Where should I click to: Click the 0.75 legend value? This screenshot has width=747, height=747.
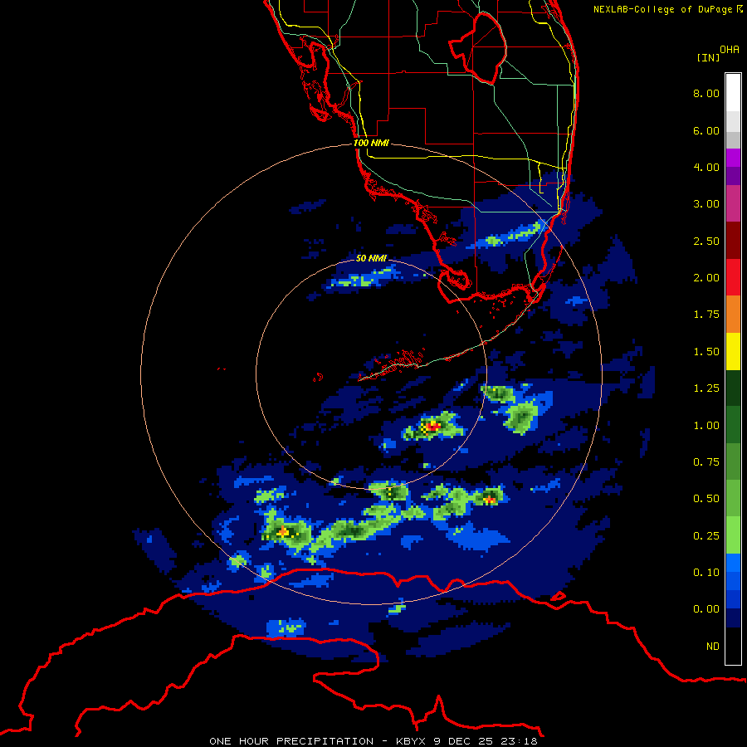[x=706, y=462]
